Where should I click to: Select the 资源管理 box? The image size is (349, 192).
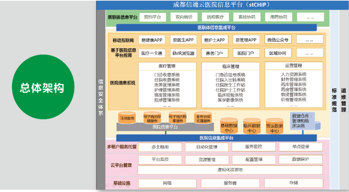[x=207, y=160]
